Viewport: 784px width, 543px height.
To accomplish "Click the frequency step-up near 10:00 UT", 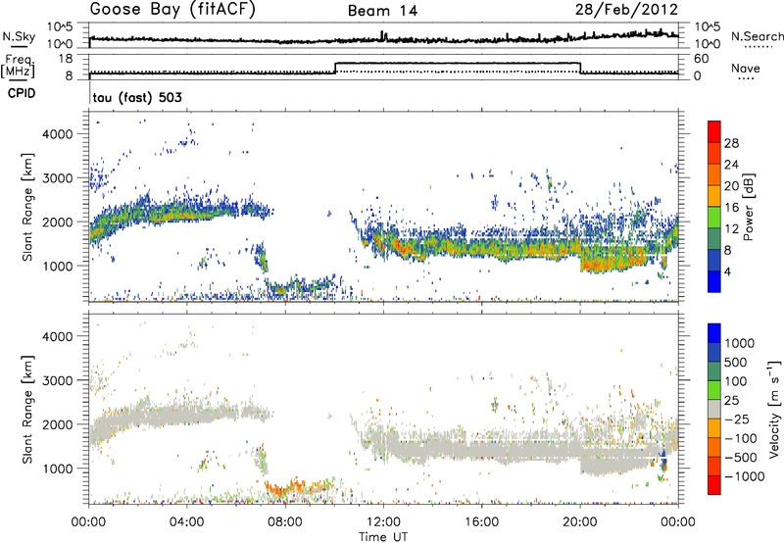I will (x=335, y=68).
